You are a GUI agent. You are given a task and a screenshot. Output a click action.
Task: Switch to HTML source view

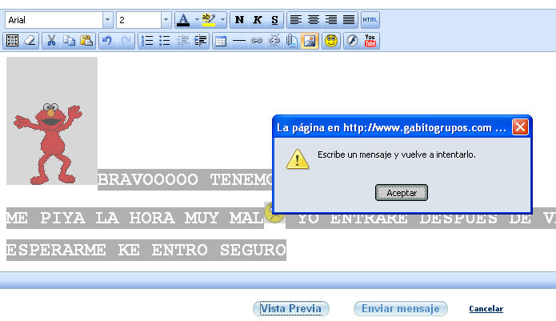pos(370,19)
